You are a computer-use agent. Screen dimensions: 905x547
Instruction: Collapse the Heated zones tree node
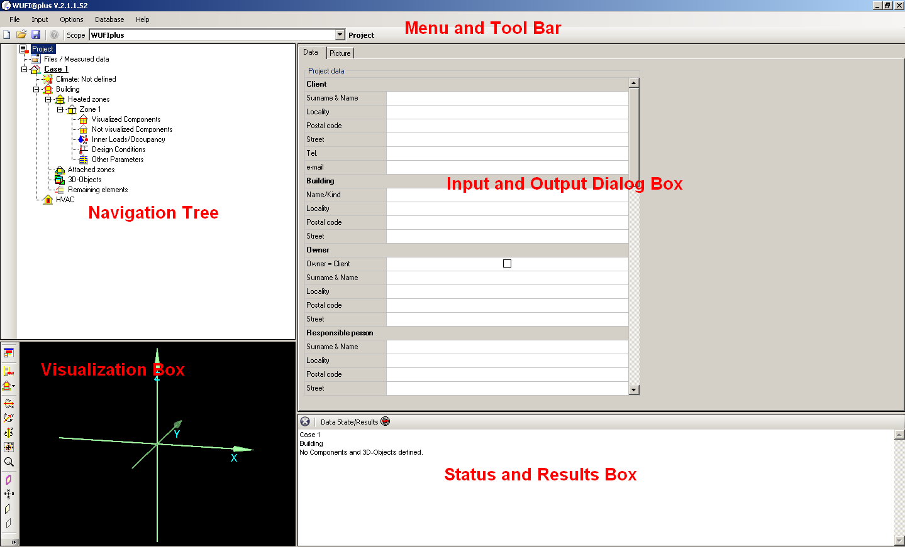[x=48, y=99]
